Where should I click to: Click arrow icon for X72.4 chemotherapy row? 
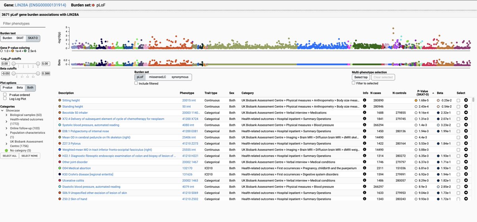(466, 119)
